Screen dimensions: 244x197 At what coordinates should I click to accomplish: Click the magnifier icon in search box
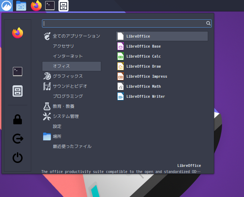click(x=208, y=23)
